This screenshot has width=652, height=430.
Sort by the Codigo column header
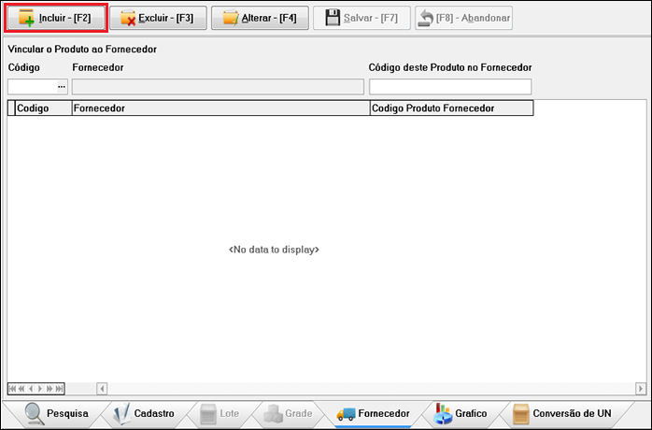click(43, 108)
